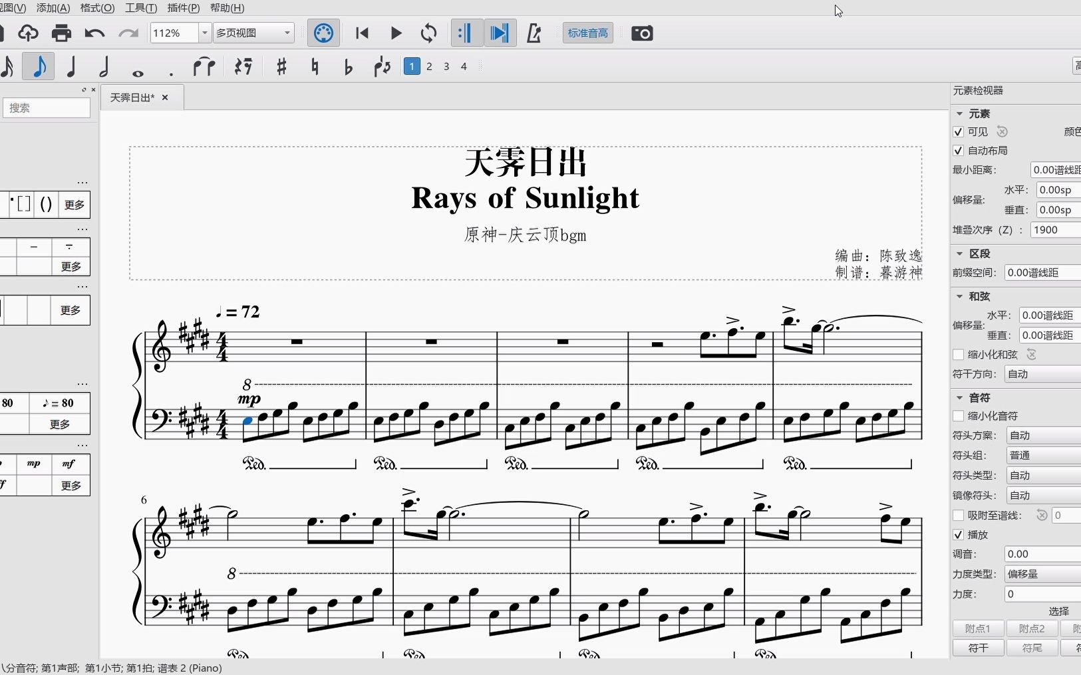Apply flat accidental
This screenshot has height=675, width=1081.
(x=348, y=66)
